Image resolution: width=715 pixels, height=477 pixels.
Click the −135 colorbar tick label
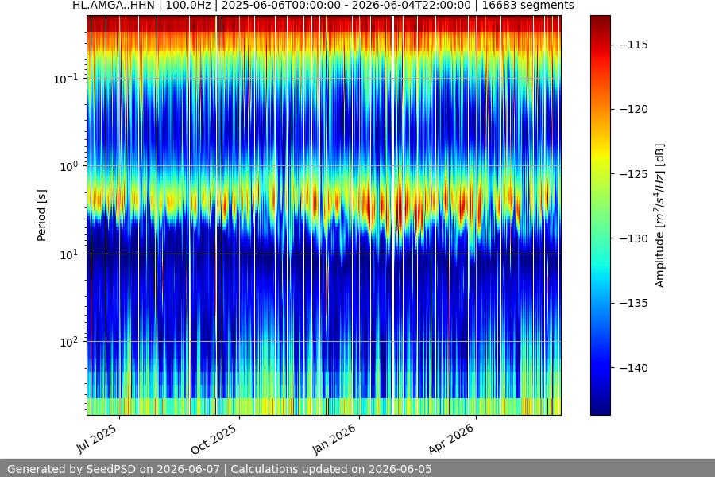pyautogui.click(x=634, y=303)
